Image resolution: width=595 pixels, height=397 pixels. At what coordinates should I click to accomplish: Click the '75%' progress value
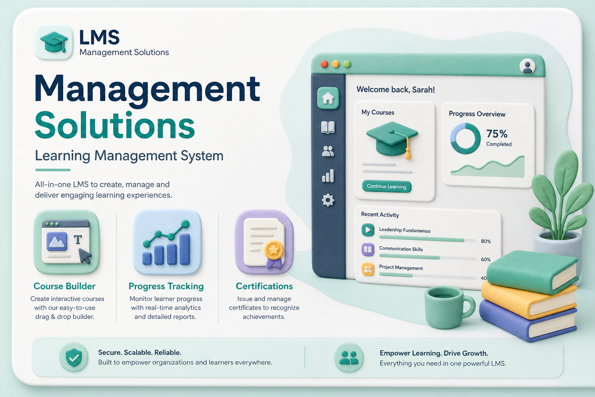pos(497,134)
